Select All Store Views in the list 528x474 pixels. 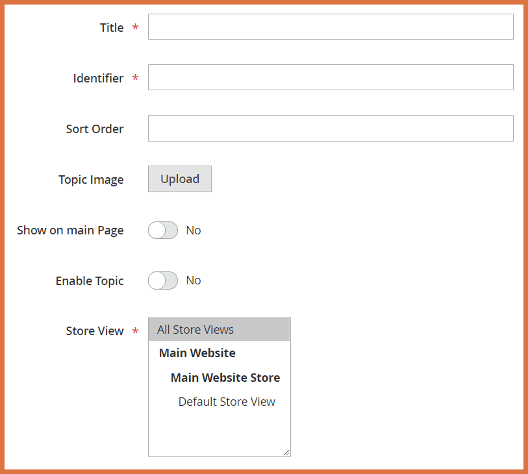tap(219, 330)
